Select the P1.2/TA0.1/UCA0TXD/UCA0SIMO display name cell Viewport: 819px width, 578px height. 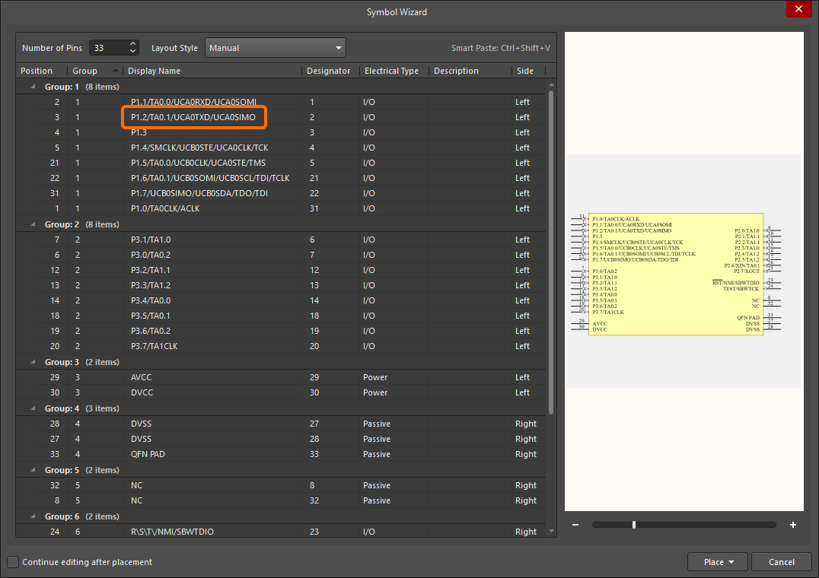pos(193,117)
